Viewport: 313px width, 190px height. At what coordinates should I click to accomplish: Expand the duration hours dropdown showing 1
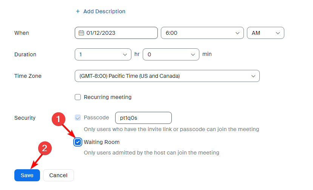103,54
